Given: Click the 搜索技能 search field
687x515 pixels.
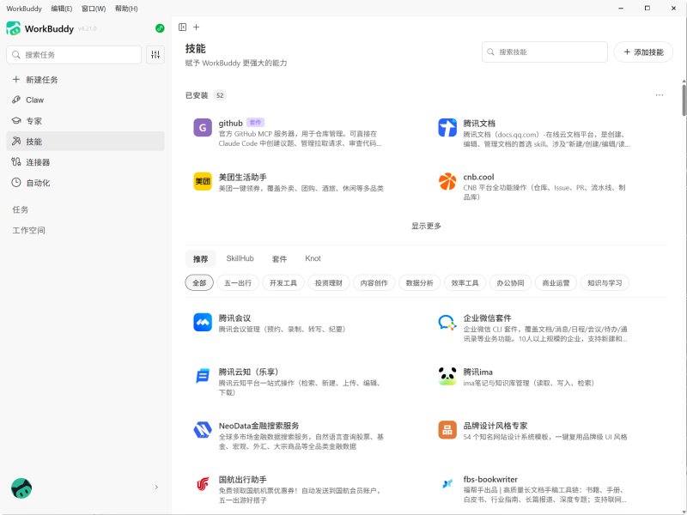Looking at the screenshot, I should (x=544, y=52).
